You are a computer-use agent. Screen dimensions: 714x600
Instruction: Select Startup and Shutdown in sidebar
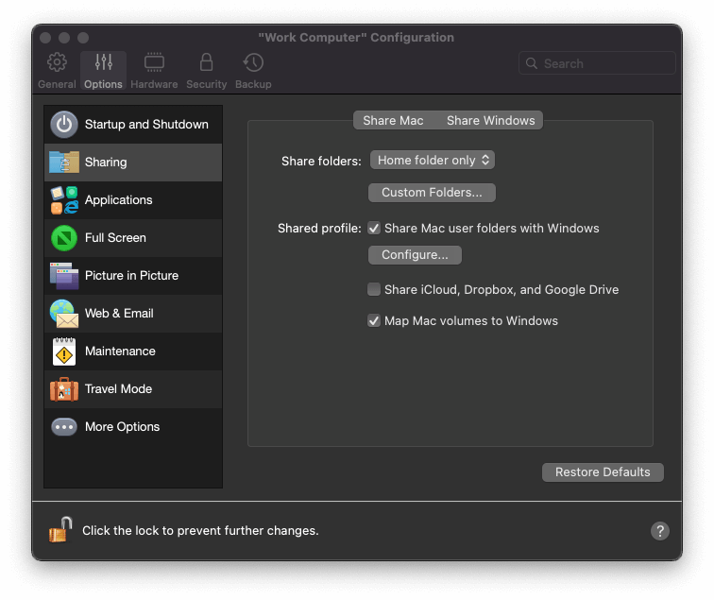click(133, 125)
